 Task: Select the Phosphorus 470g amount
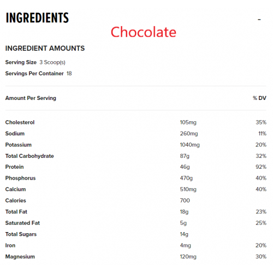(x=186, y=178)
